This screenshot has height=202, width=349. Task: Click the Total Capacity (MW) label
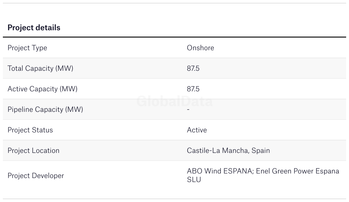pos(40,68)
